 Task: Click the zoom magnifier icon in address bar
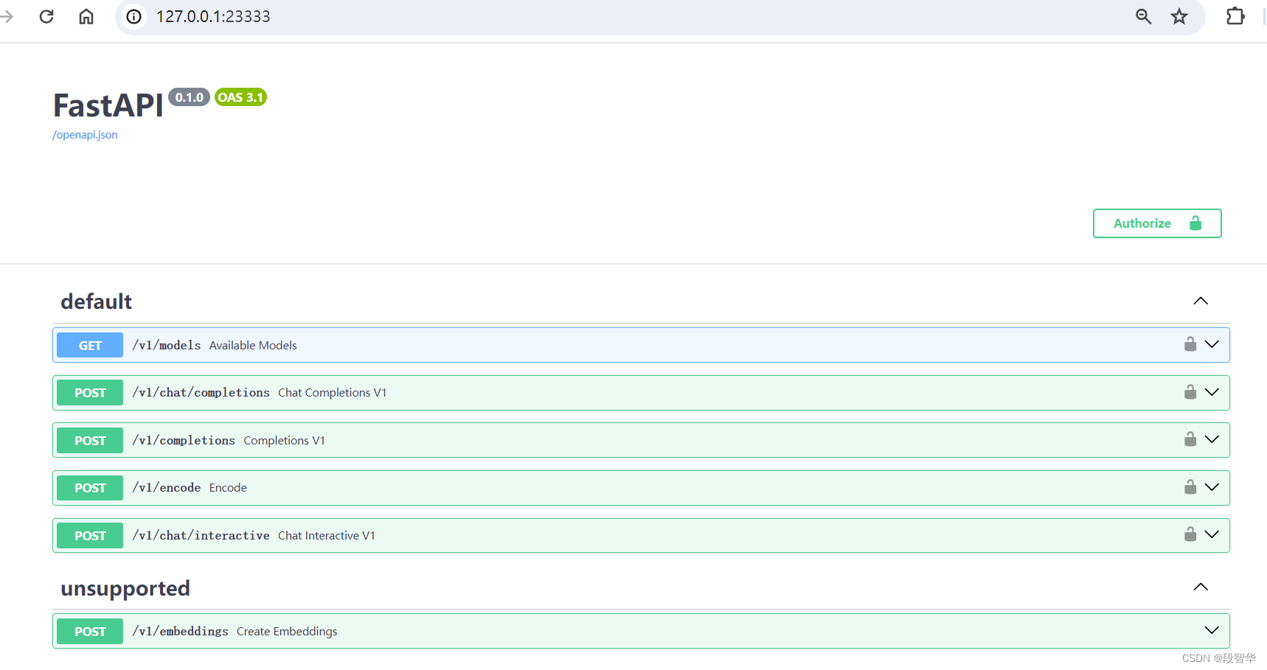pyautogui.click(x=1143, y=16)
